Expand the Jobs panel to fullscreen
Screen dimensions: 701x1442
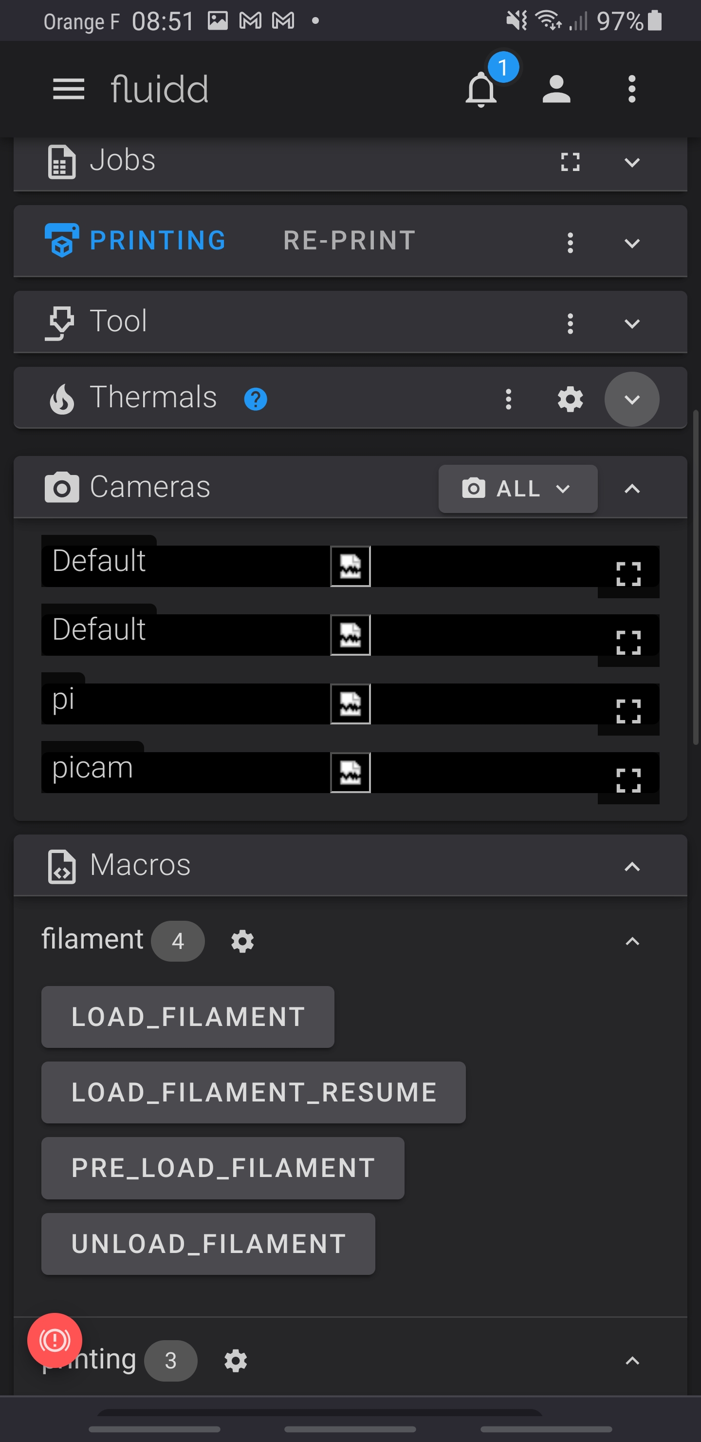point(570,163)
